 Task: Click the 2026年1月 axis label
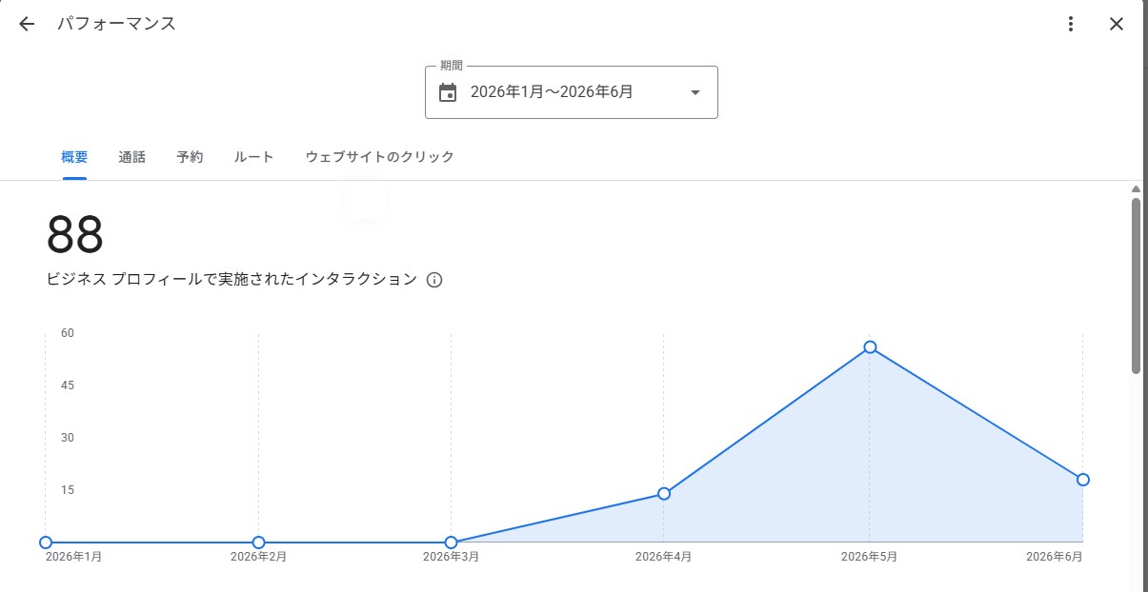(x=74, y=557)
